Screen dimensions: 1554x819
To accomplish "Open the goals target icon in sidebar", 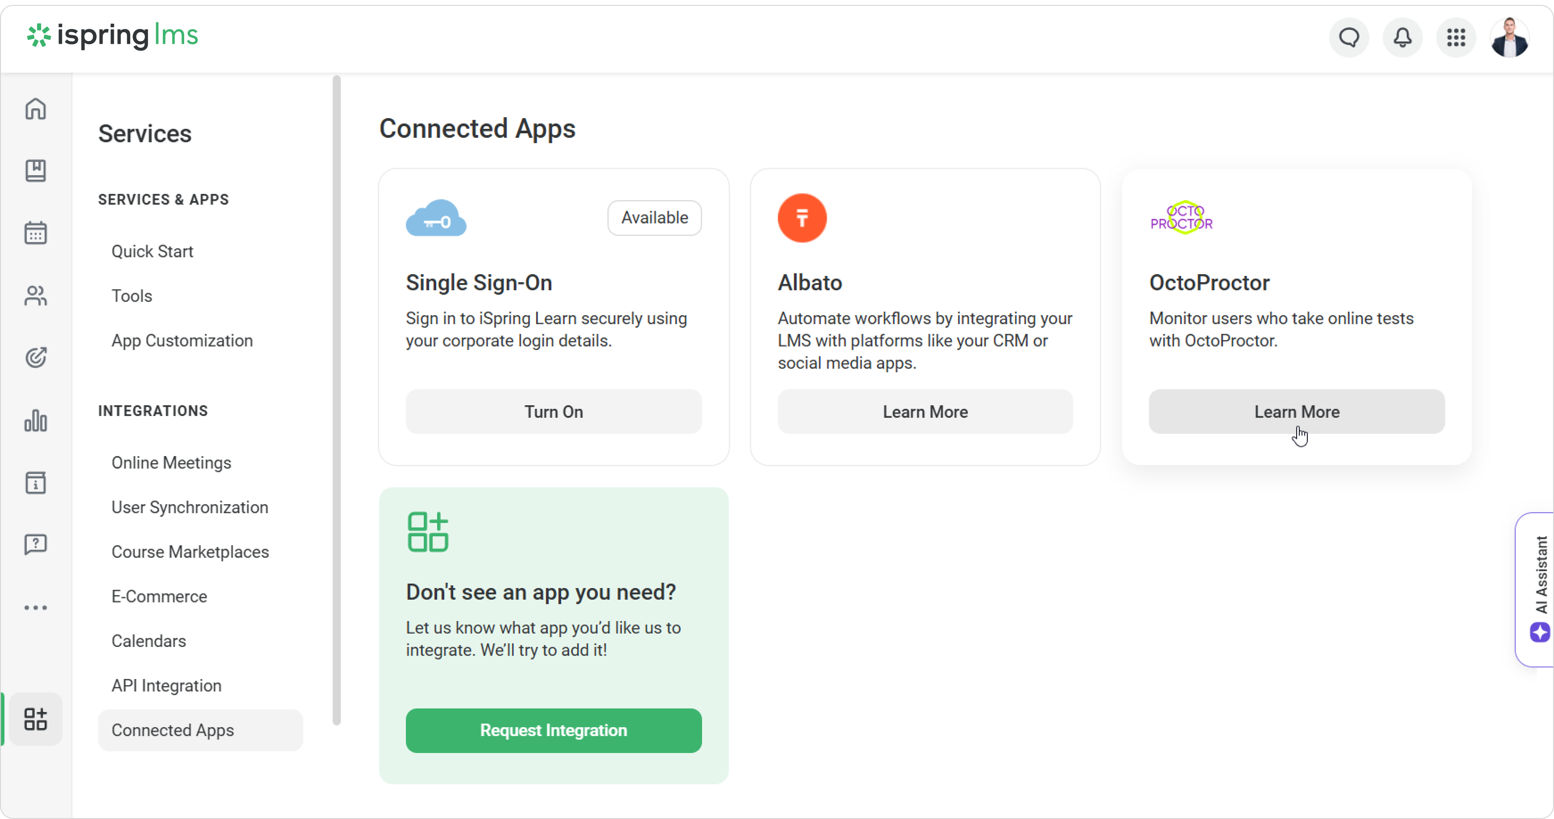I will click(x=36, y=358).
